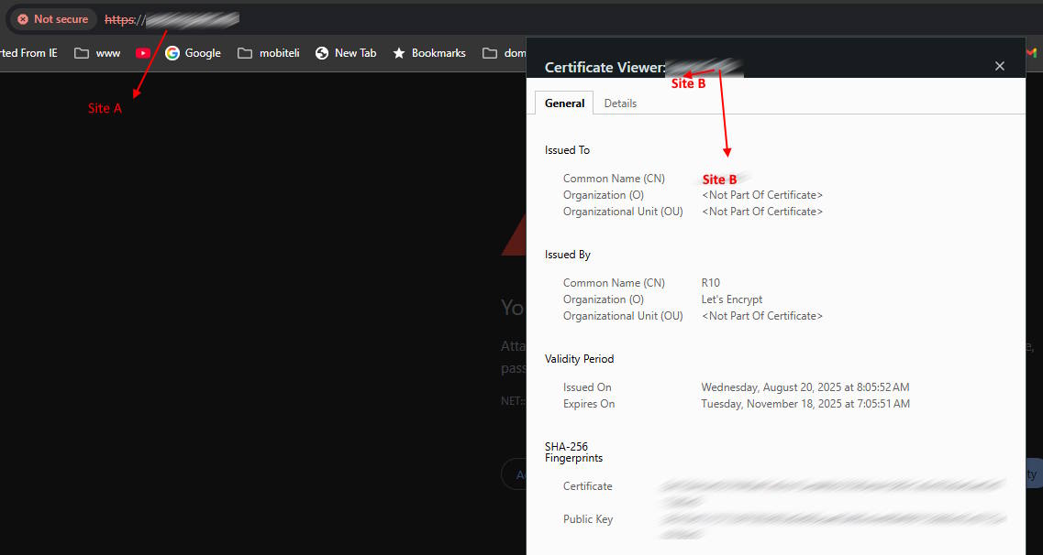1043x555 pixels.
Task: Switch to the Details tab
Action: coord(620,103)
